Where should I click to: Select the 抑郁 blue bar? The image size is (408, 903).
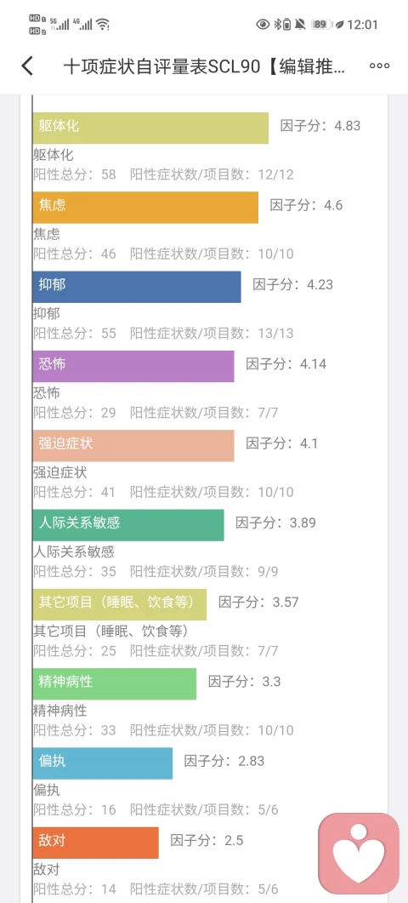pyautogui.click(x=137, y=287)
